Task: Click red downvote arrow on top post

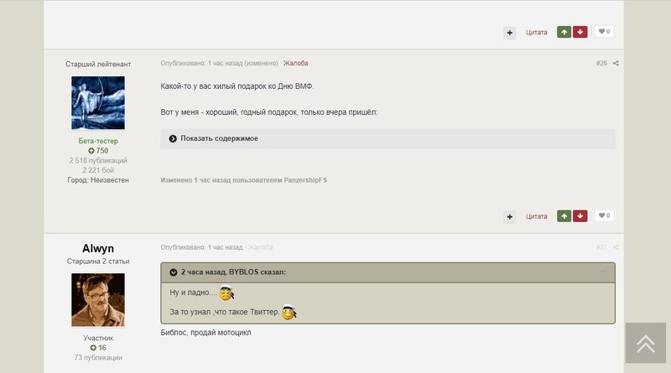Action: [x=580, y=32]
